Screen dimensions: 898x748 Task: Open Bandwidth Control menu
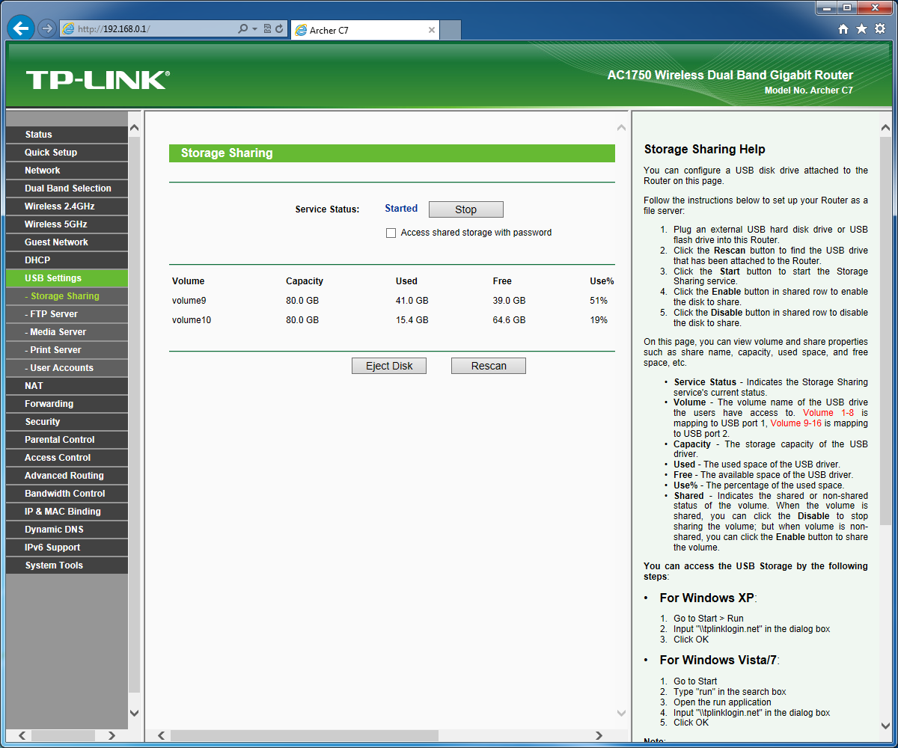click(67, 494)
